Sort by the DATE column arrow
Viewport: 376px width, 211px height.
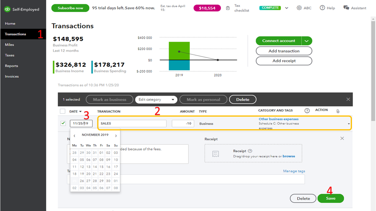click(80, 112)
